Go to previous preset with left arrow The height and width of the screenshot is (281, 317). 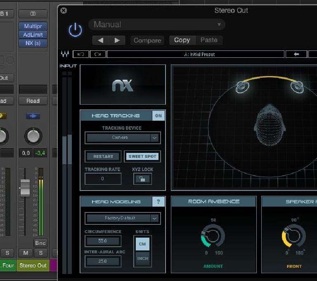100,40
